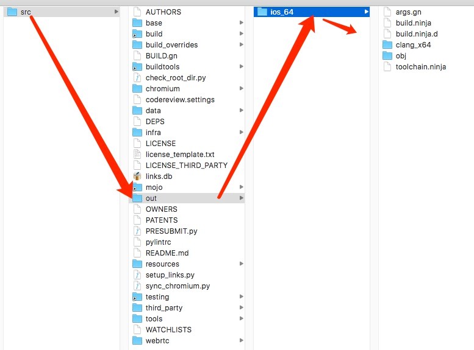Viewport: 474px width, 350px height.
Task: Click the third_party folder icon
Action: click(x=137, y=308)
